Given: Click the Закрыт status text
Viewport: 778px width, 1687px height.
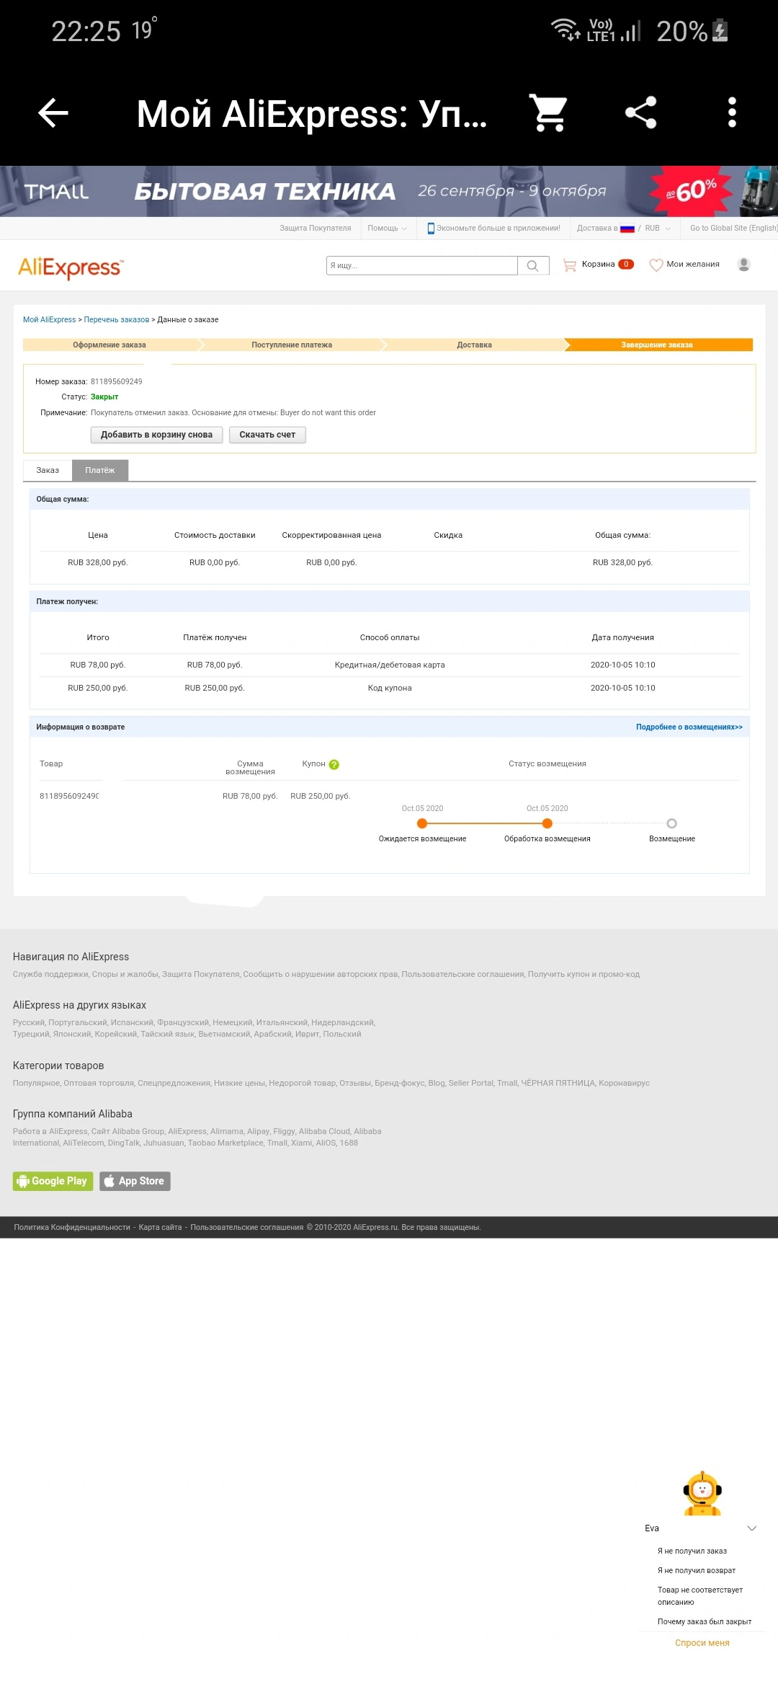Looking at the screenshot, I should tap(104, 397).
